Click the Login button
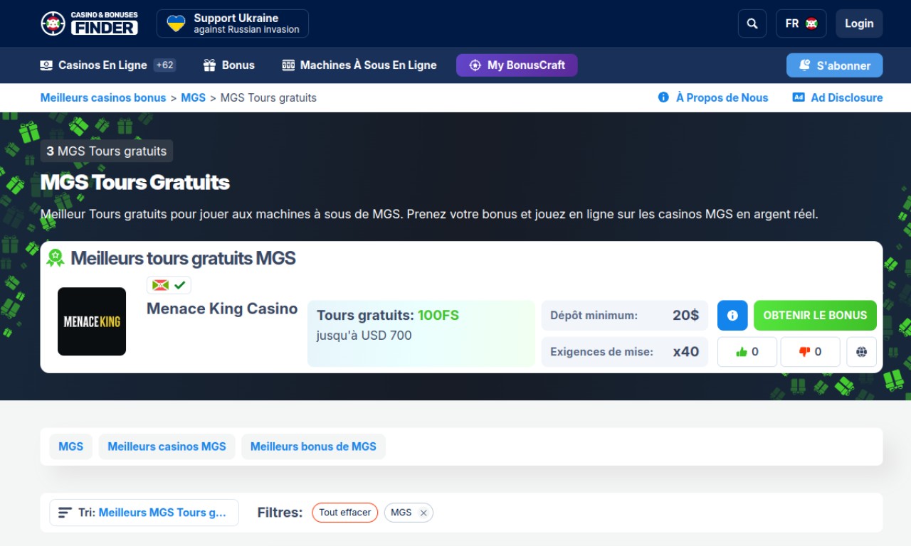The width and height of the screenshot is (911, 546). pos(859,23)
